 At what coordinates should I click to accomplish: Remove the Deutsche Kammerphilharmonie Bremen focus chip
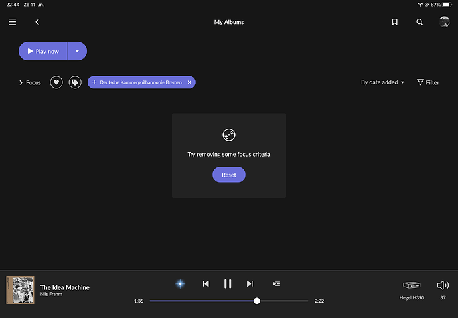click(189, 82)
